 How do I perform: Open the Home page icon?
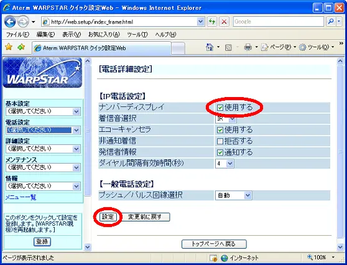(210, 47)
